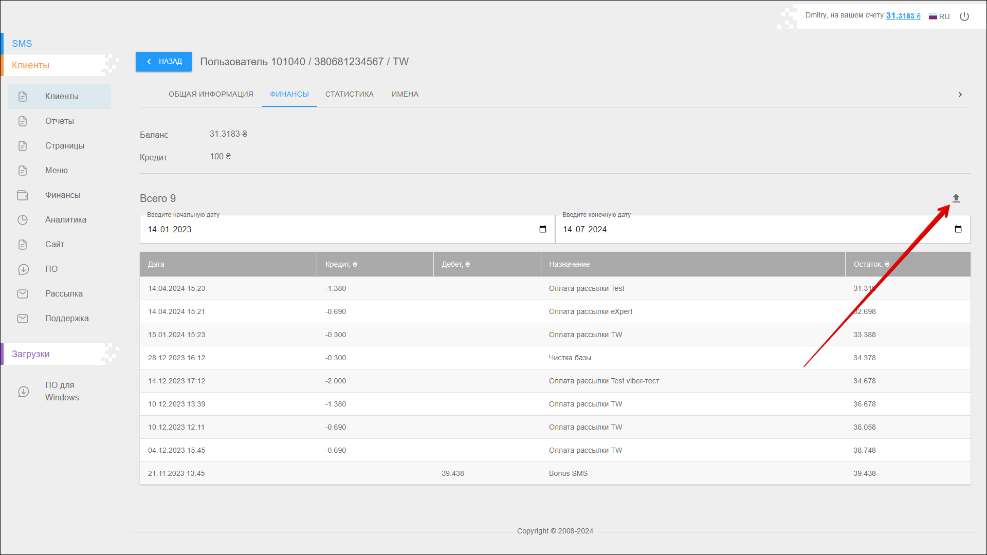Screen dimensions: 987x555
Task: Open the Имена tab
Action: [405, 95]
